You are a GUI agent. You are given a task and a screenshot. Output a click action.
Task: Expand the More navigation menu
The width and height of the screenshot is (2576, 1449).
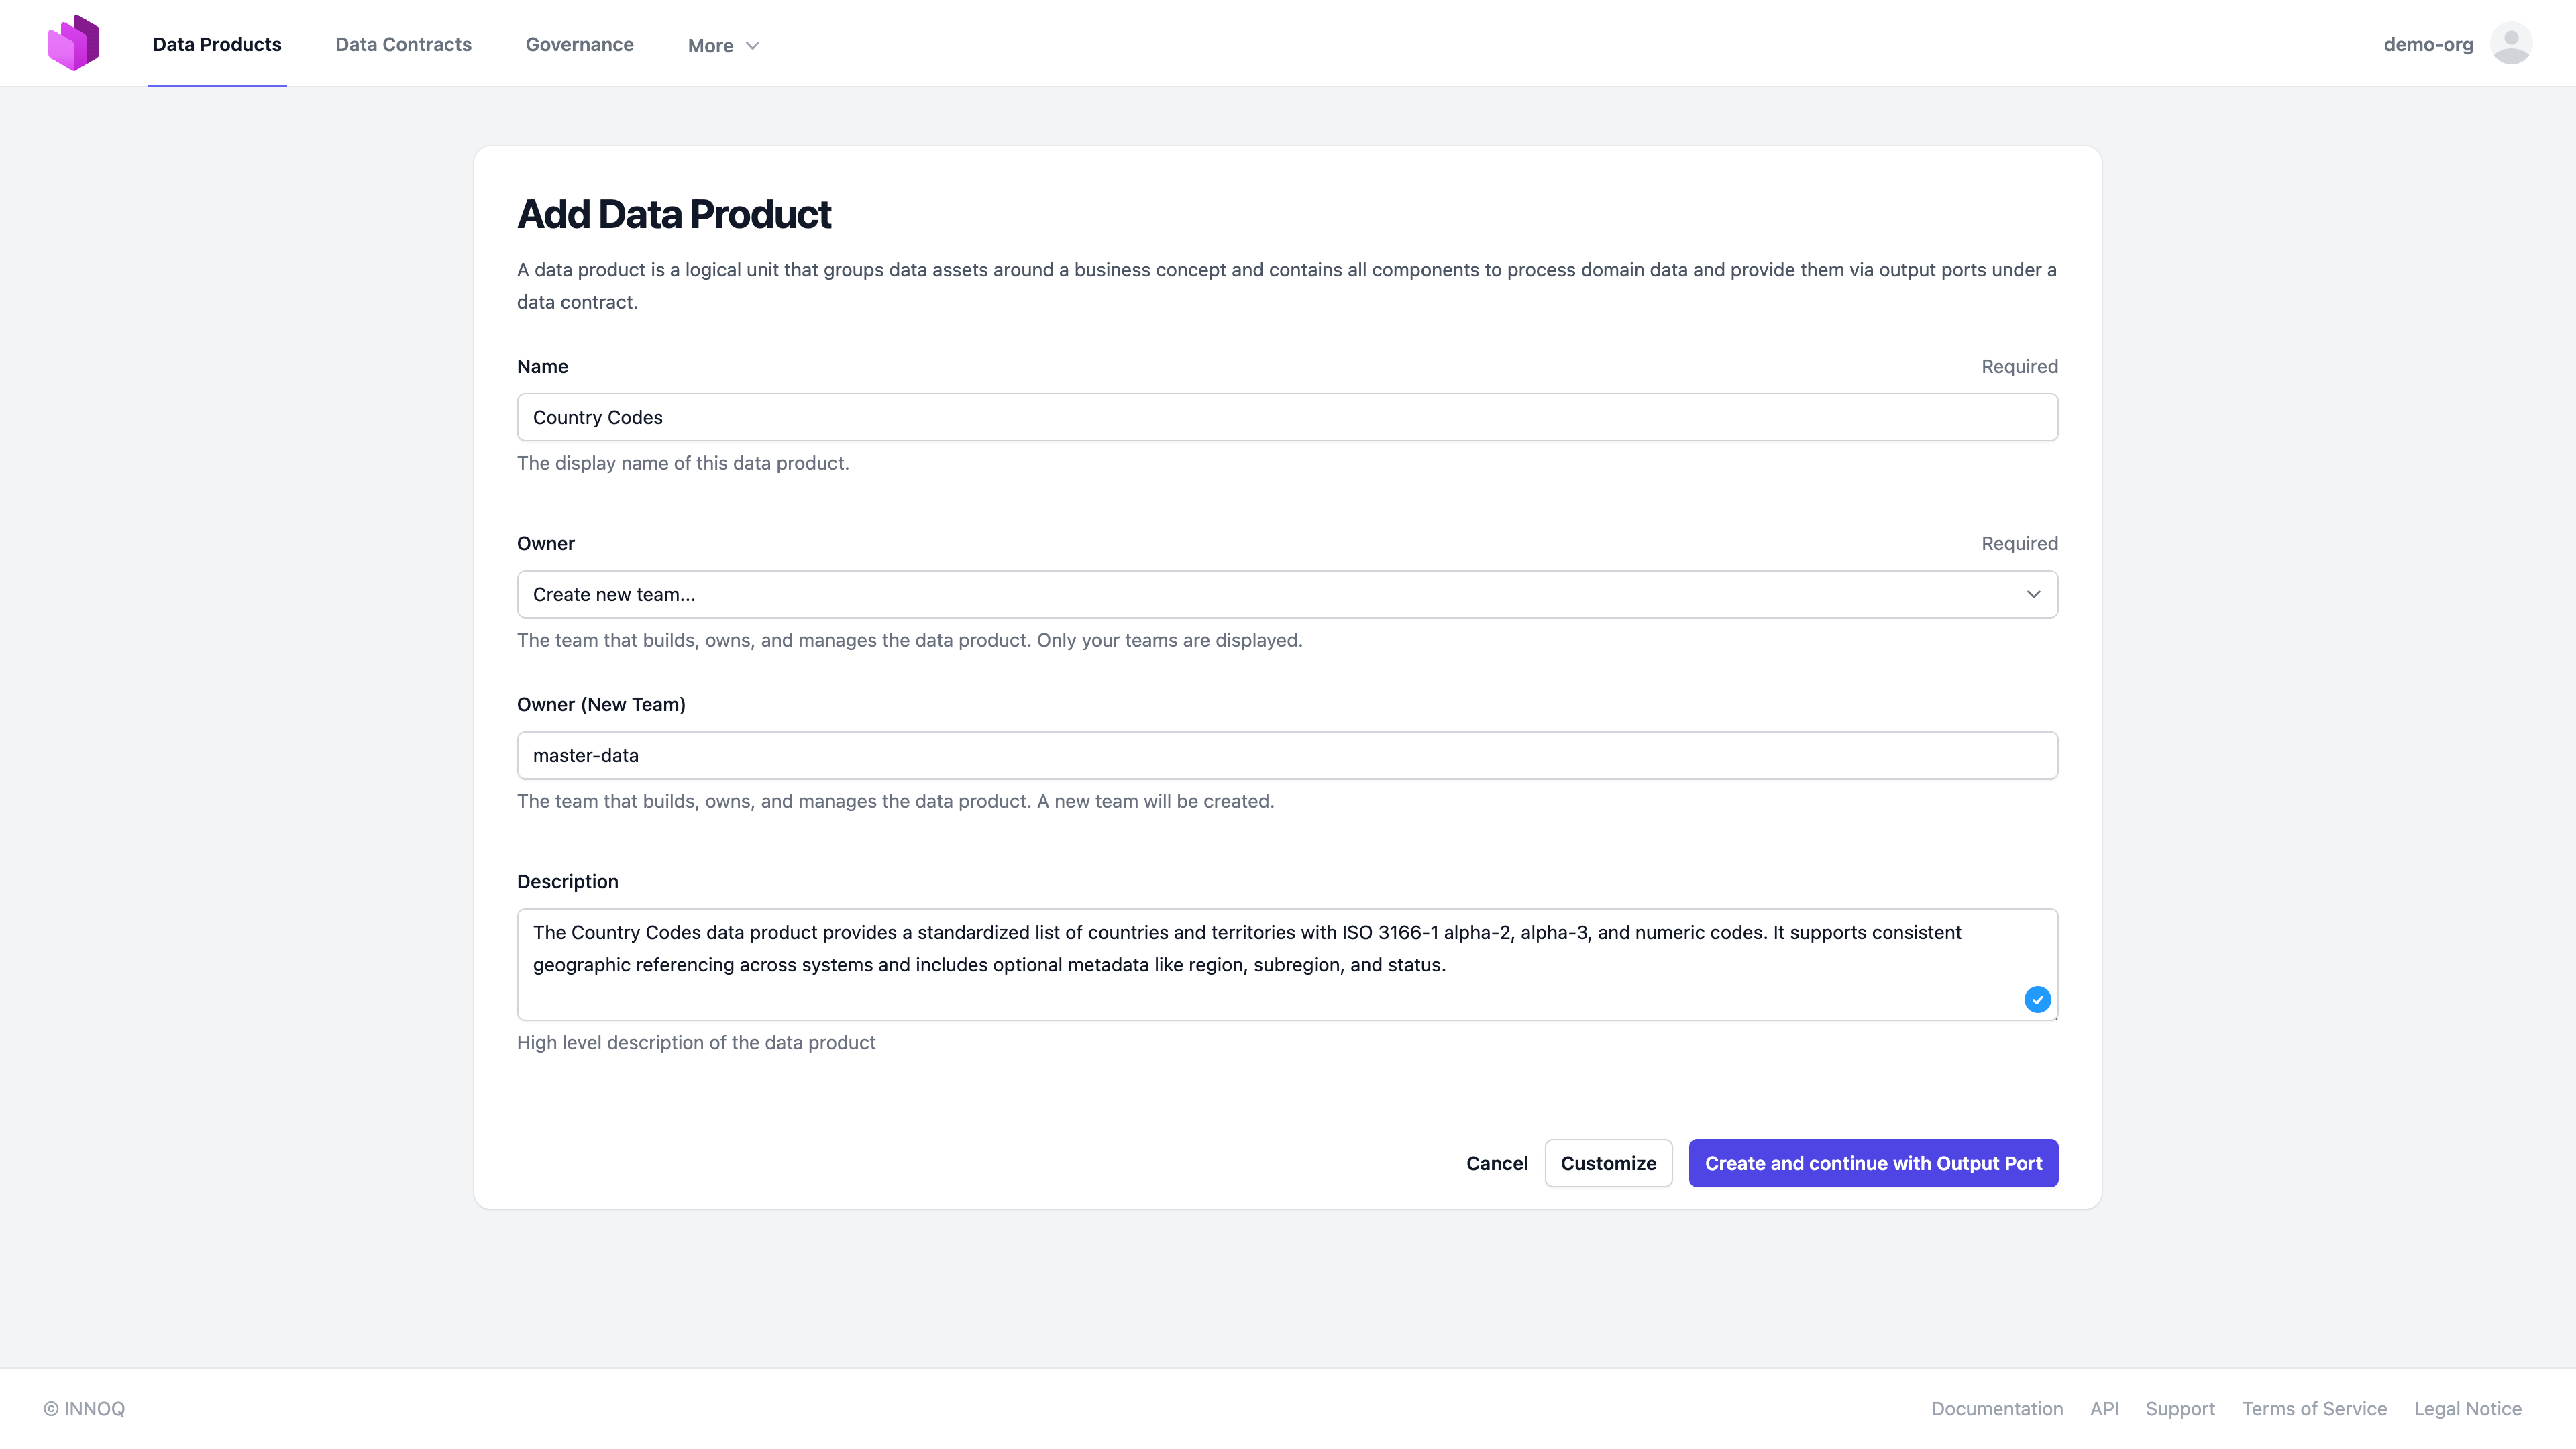pyautogui.click(x=723, y=45)
